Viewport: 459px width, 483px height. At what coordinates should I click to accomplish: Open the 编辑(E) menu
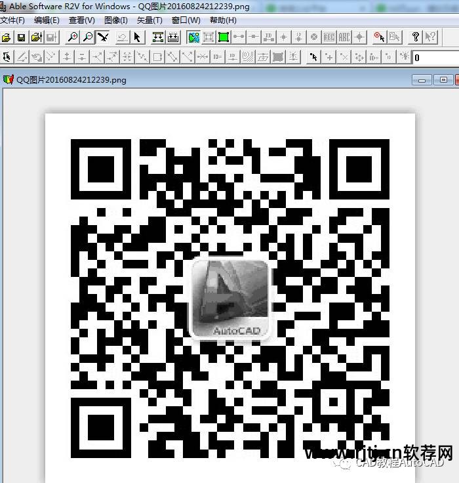[x=47, y=20]
